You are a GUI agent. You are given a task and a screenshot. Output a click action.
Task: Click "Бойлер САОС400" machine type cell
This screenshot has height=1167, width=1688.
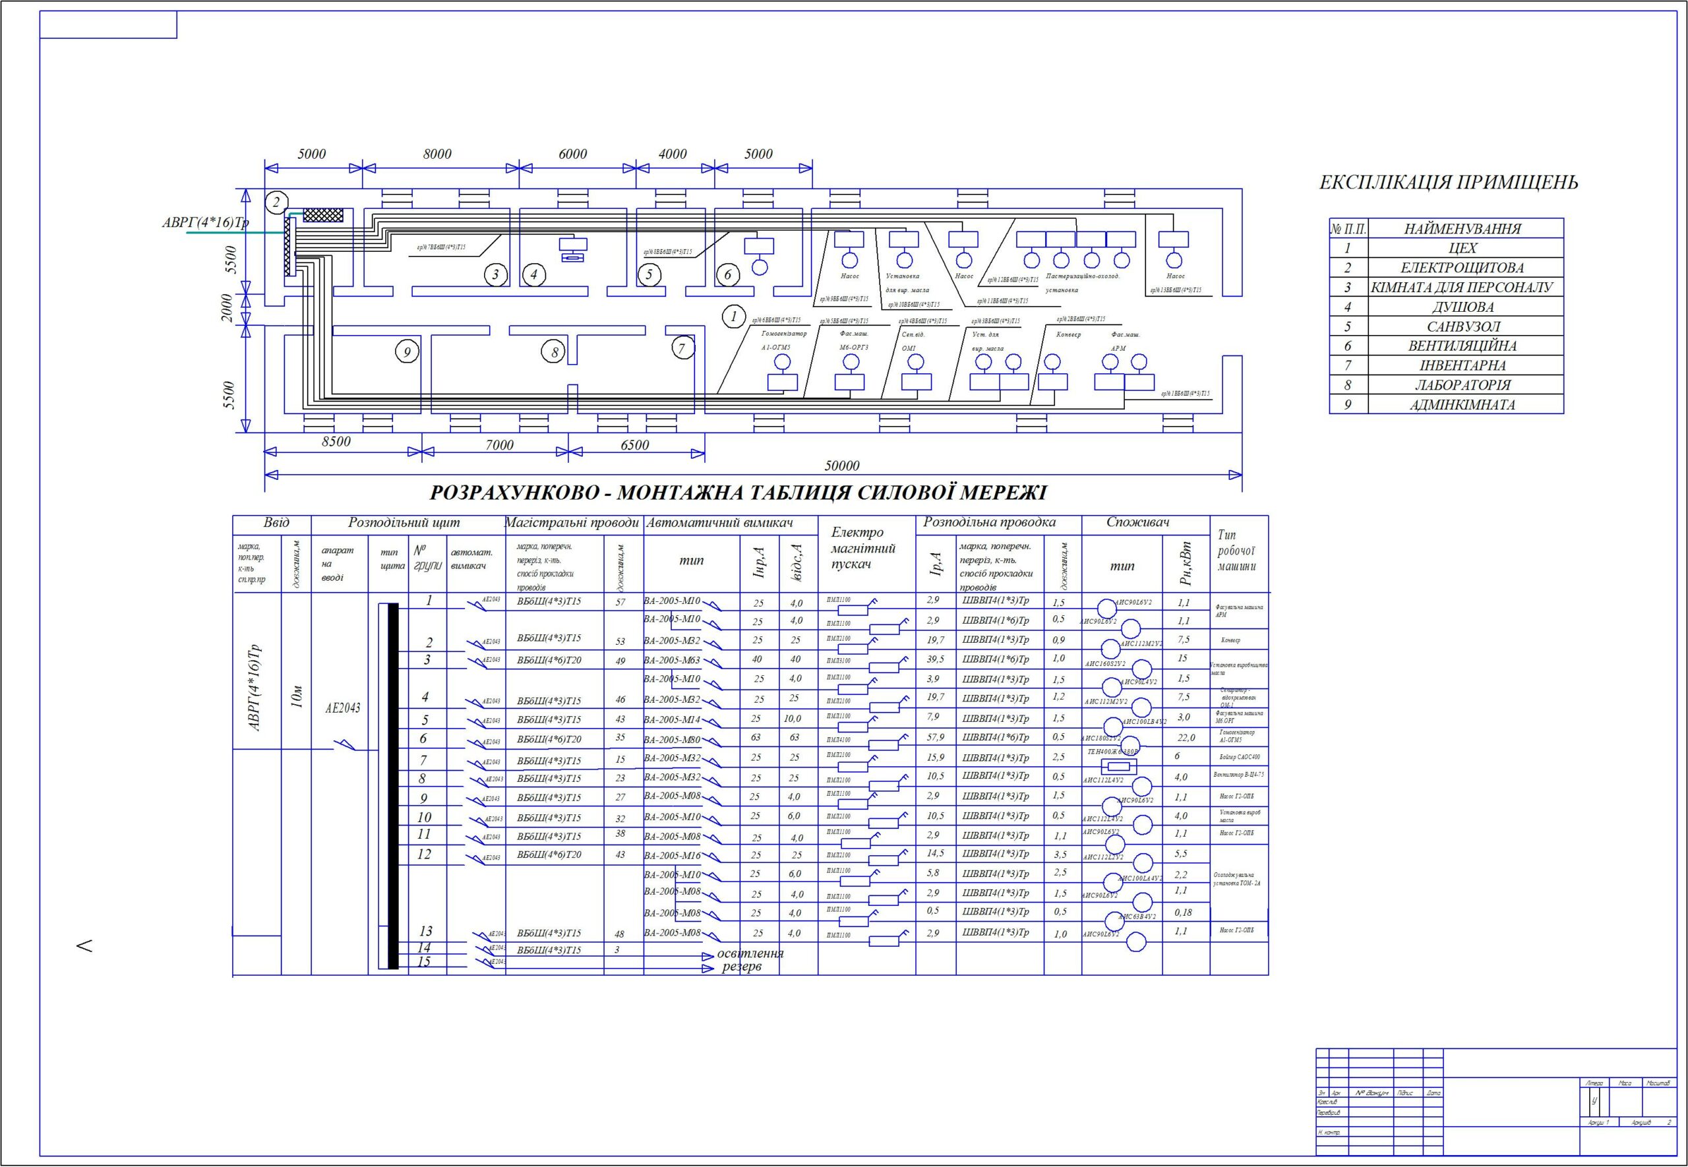point(1239,758)
